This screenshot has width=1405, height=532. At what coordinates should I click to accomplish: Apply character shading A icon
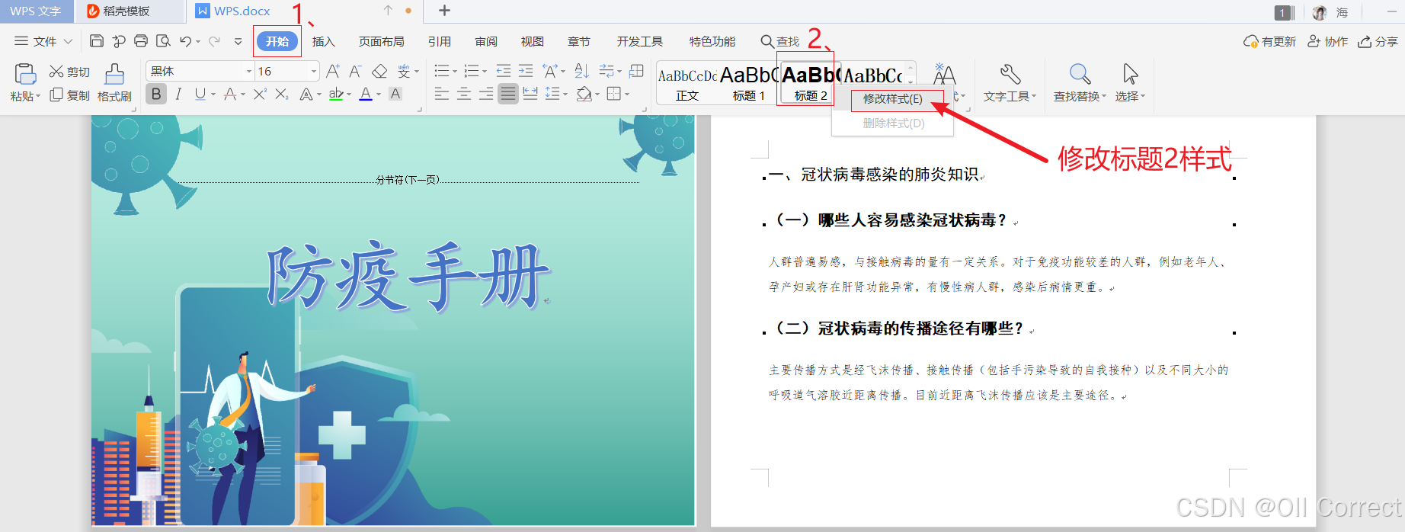click(395, 94)
